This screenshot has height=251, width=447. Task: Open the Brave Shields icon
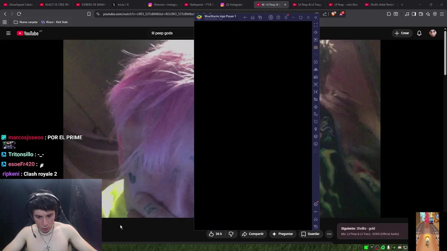pos(334,14)
